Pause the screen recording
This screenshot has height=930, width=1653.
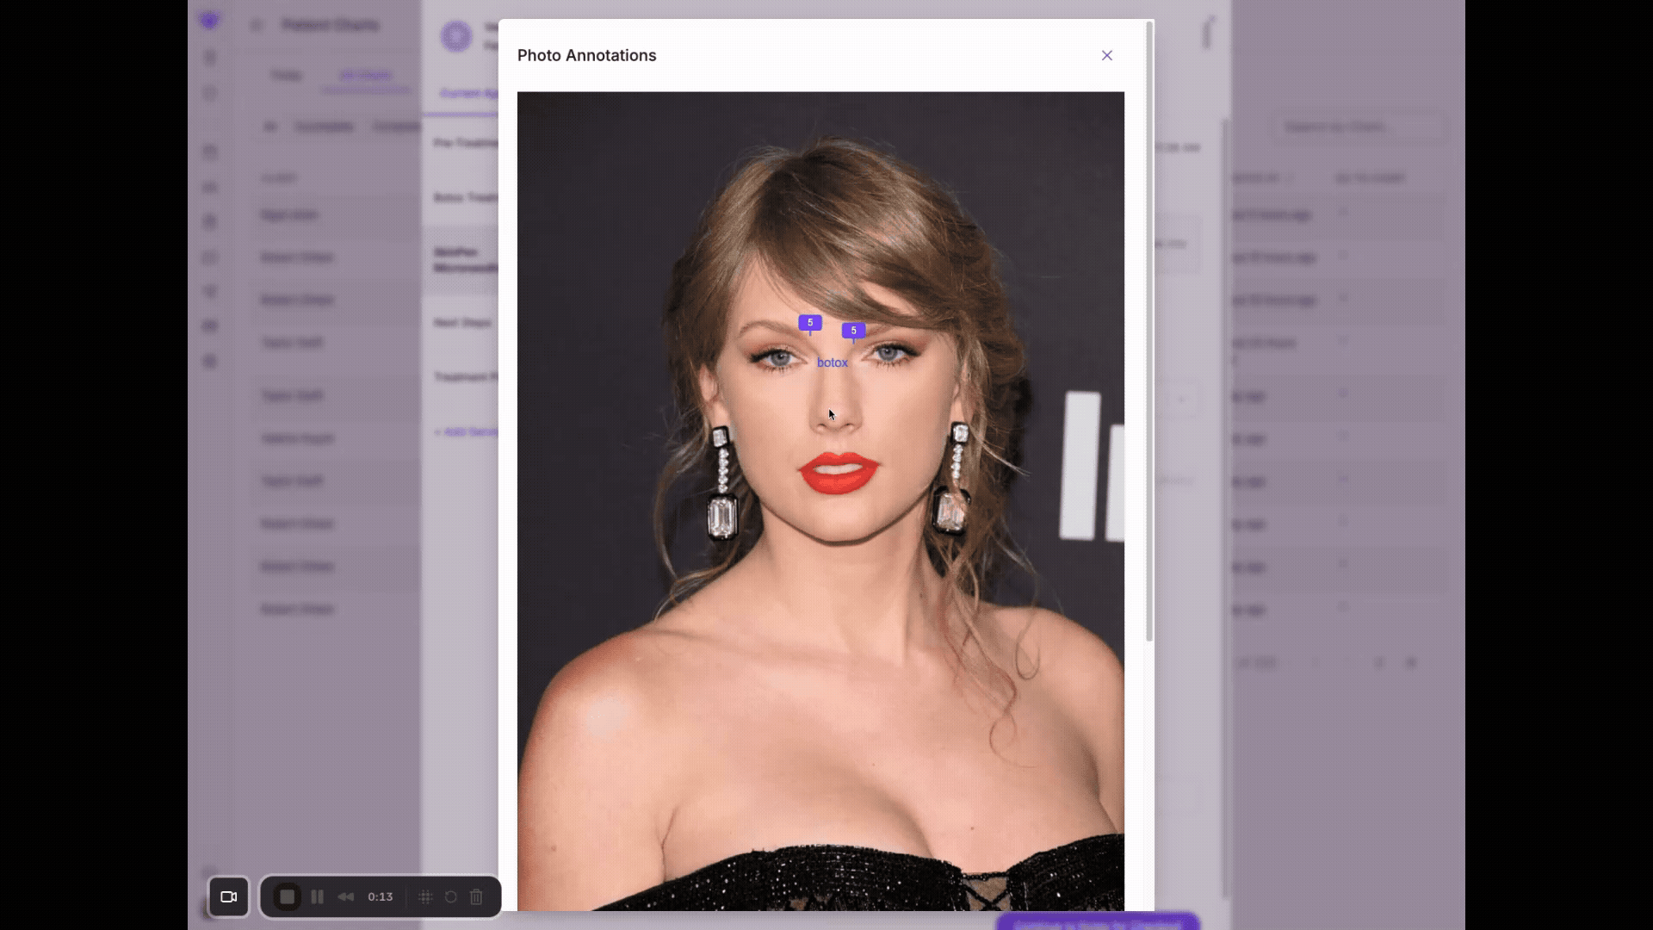point(317,896)
